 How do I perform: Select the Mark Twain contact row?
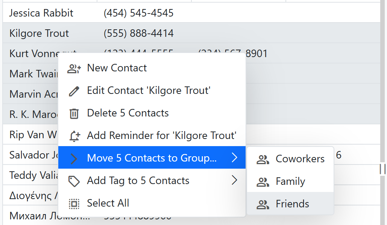30,74
